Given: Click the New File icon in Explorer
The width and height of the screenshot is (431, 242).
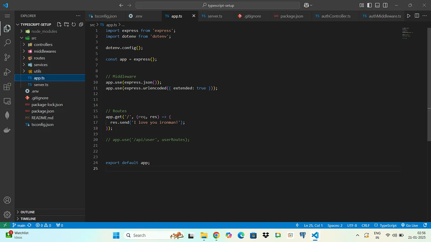Looking at the screenshot, I should click(59, 24).
